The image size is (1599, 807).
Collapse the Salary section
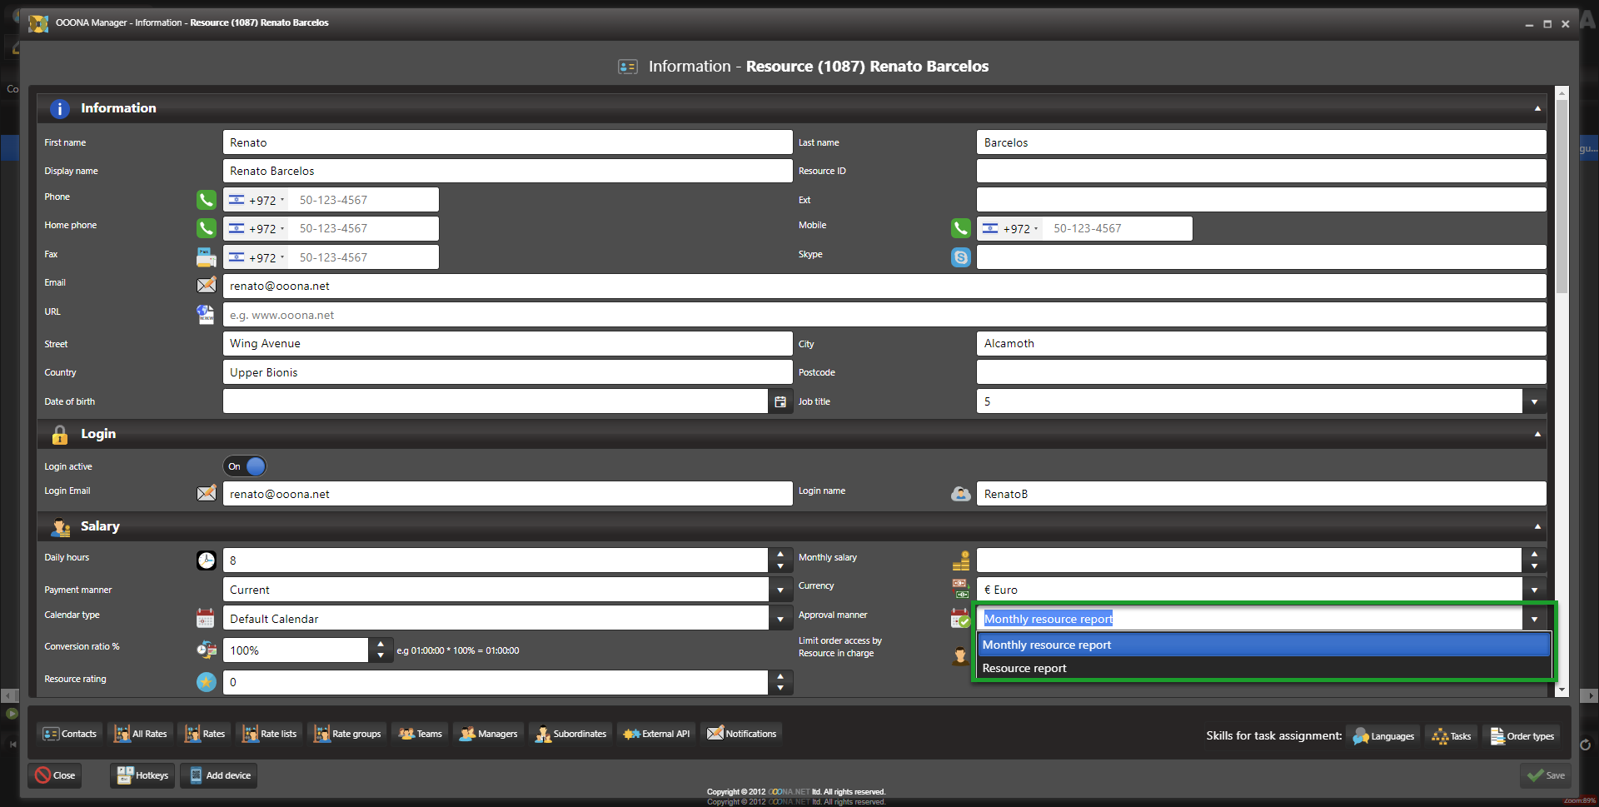(x=1537, y=526)
